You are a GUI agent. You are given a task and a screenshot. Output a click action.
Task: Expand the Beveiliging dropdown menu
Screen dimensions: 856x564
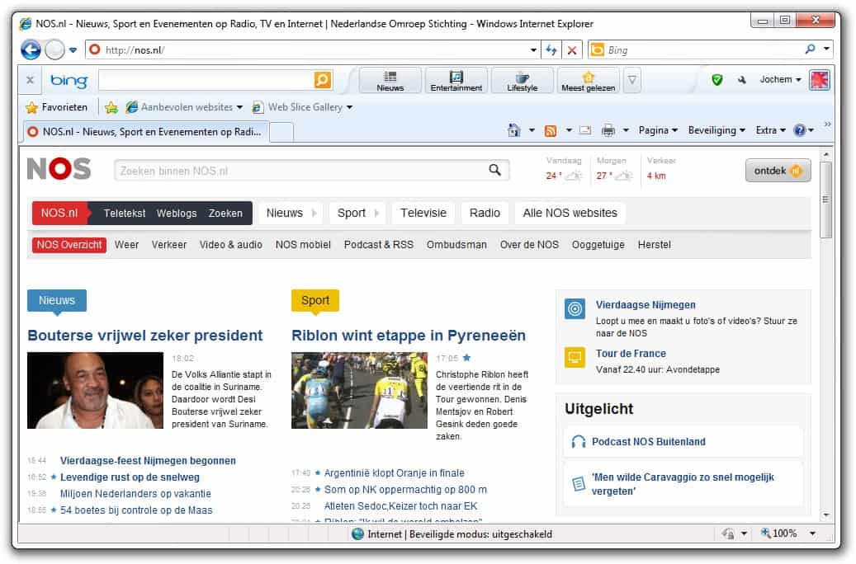pyautogui.click(x=716, y=130)
